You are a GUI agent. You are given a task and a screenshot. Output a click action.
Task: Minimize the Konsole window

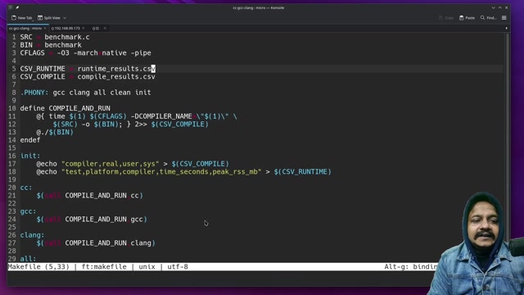point(493,7)
